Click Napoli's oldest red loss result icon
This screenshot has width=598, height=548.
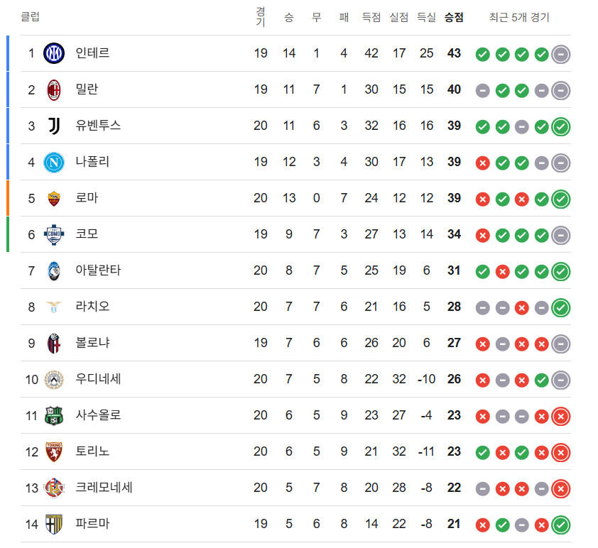482,163
